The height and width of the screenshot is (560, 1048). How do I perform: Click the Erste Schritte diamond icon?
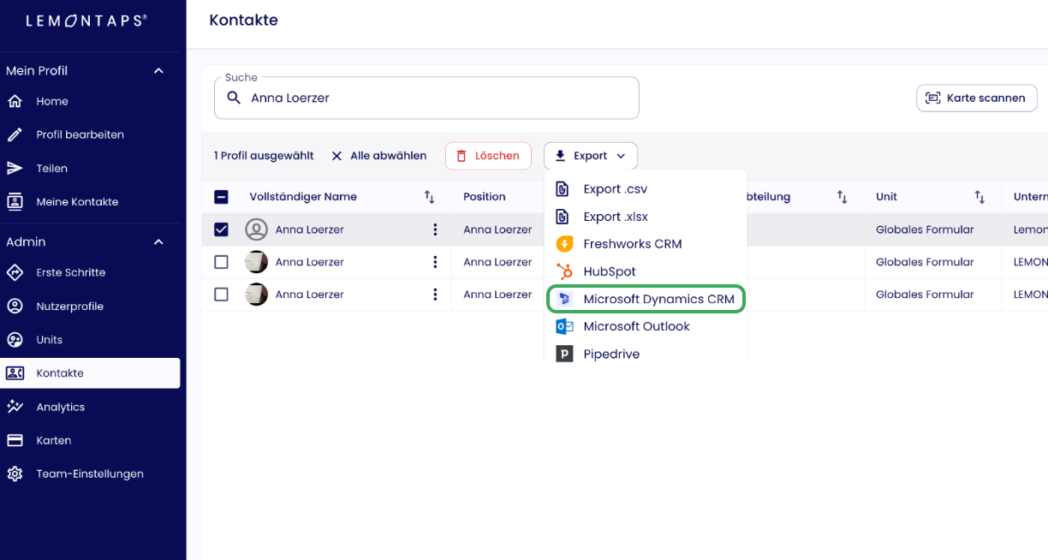[15, 272]
